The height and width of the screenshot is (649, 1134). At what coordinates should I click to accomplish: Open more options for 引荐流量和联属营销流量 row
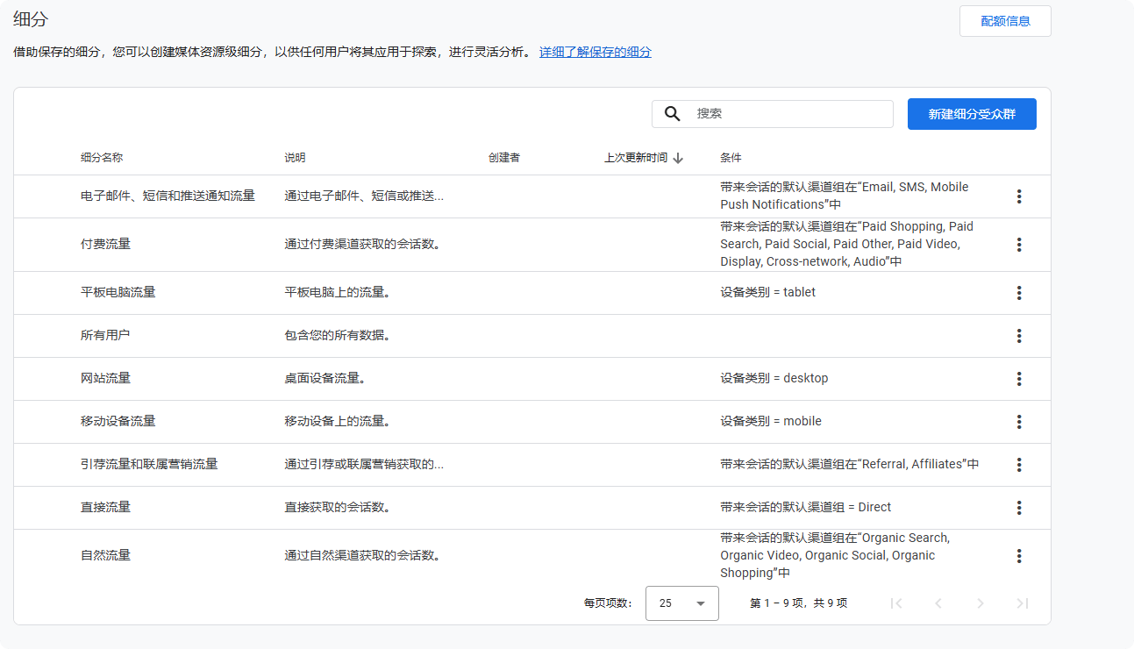tap(1018, 465)
